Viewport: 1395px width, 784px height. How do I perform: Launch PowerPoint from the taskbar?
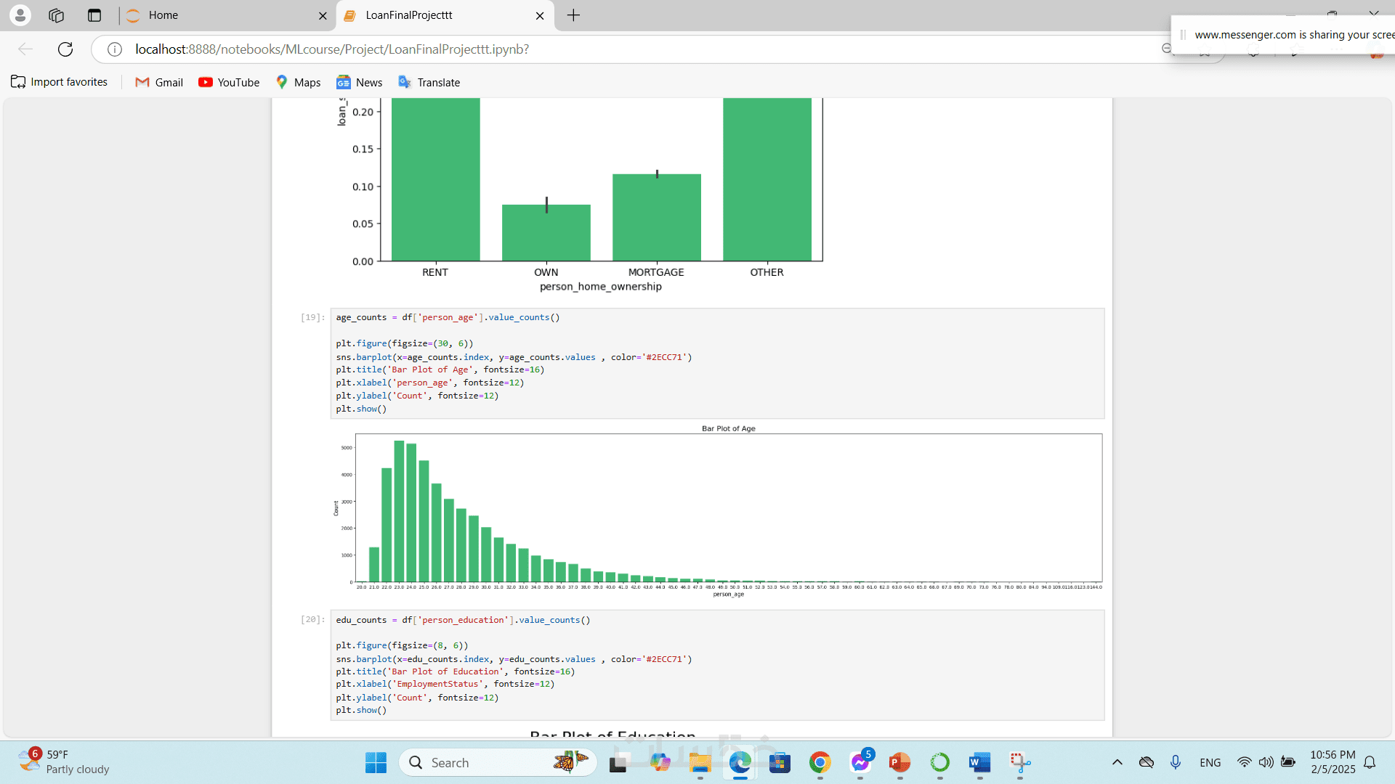[x=899, y=762]
